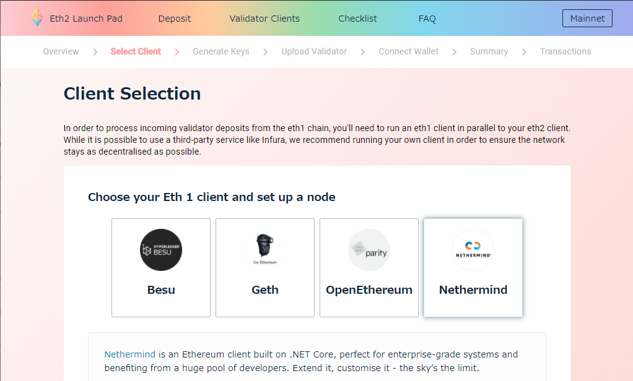This screenshot has width=633, height=381.
Task: Open the Deposit menu item
Action: (x=175, y=19)
